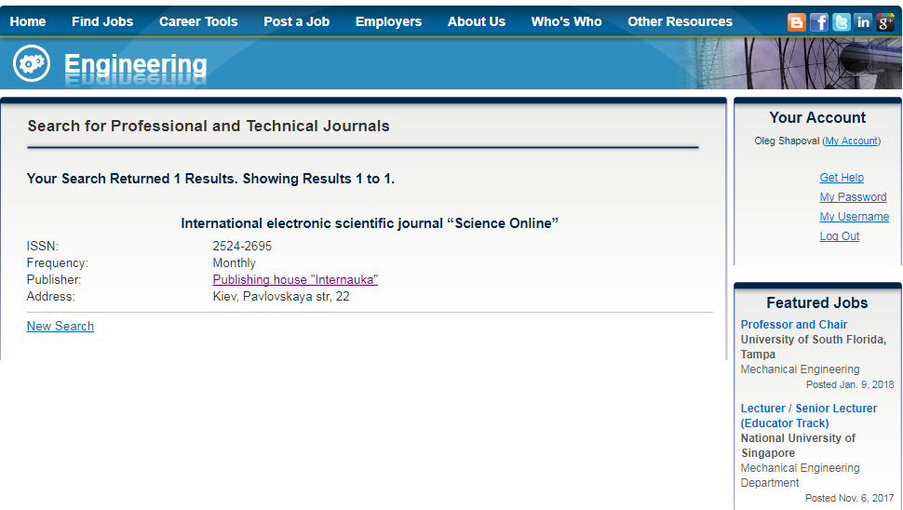Viewport: 903px width, 510px height.
Task: Click the journal title "Science Online"
Action: pyautogui.click(x=370, y=223)
